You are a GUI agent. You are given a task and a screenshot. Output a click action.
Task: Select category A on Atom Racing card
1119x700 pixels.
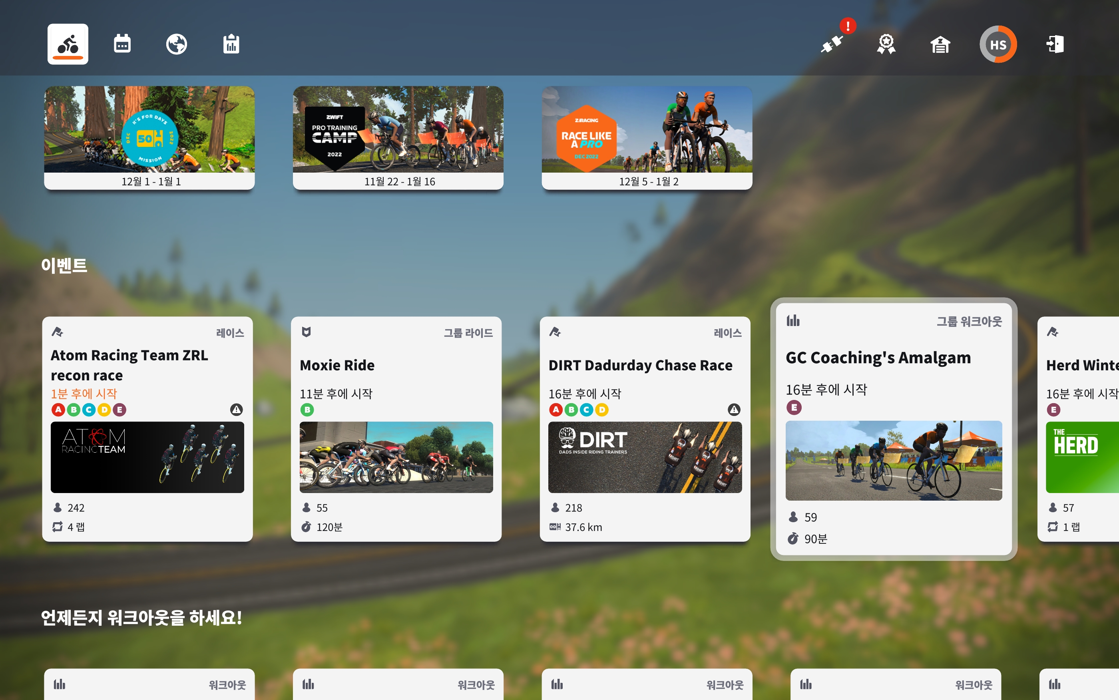(58, 410)
